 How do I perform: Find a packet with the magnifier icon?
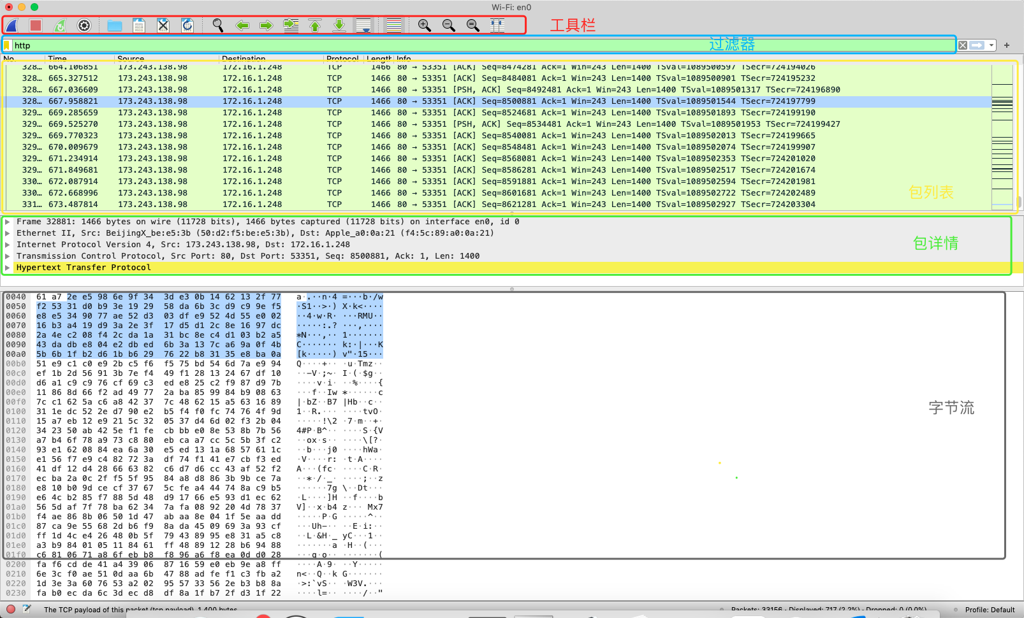point(218,25)
